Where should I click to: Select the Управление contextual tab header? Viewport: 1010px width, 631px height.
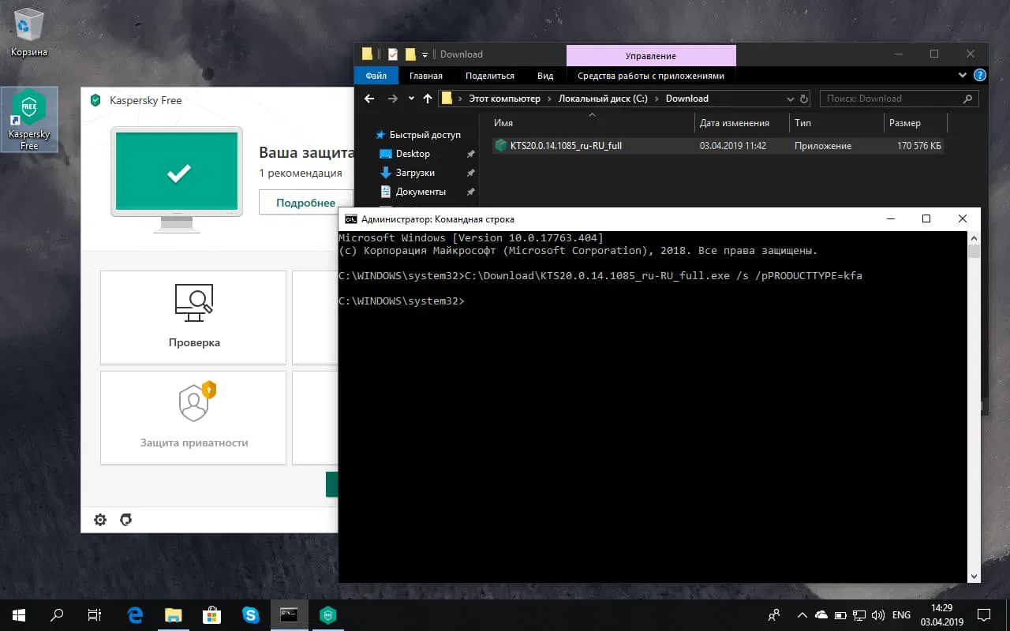coord(651,55)
